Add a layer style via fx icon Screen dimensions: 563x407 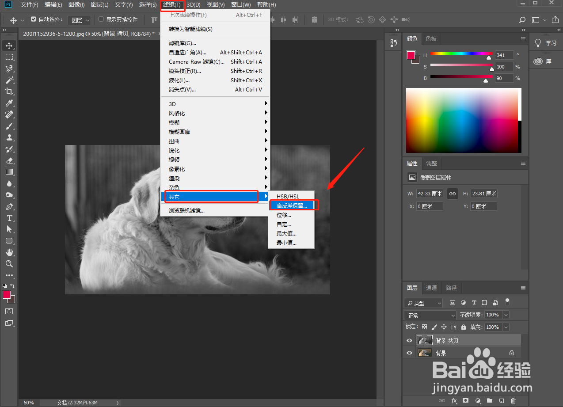pos(454,401)
